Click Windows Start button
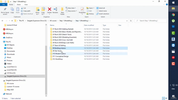178x100 pixels. tap(173, 3)
